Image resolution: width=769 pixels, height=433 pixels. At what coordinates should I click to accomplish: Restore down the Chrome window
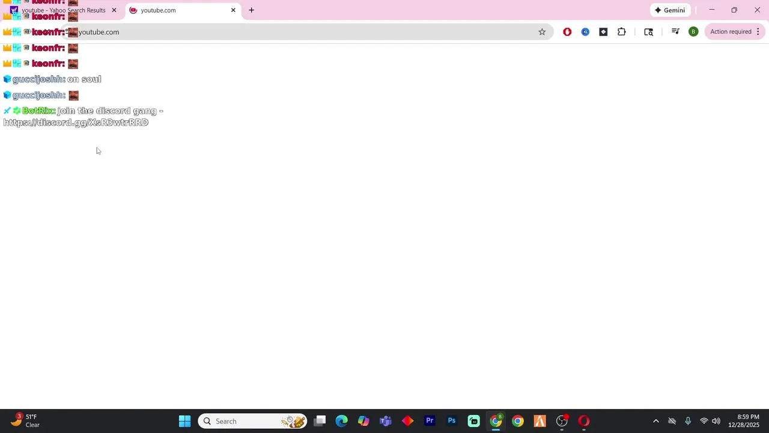[x=734, y=10]
